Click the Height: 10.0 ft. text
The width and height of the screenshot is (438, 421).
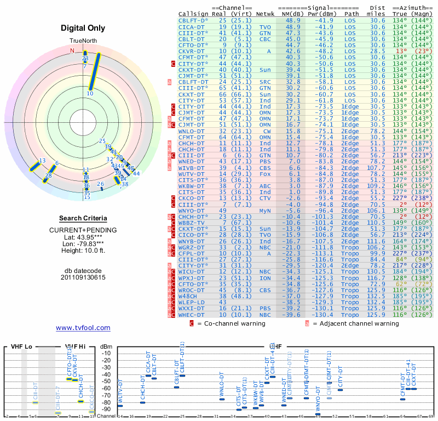point(83,251)
